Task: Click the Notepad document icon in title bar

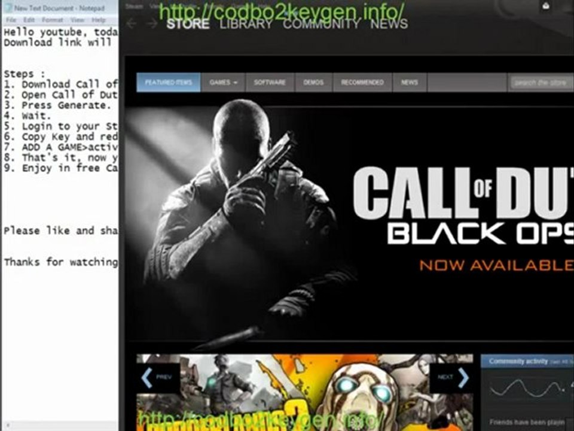Action: (x=8, y=8)
